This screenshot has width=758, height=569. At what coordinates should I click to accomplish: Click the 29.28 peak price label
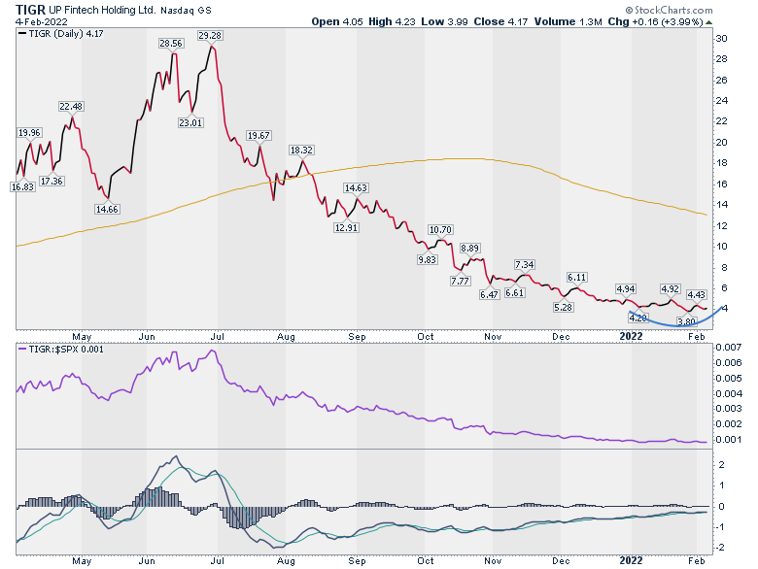click(210, 36)
